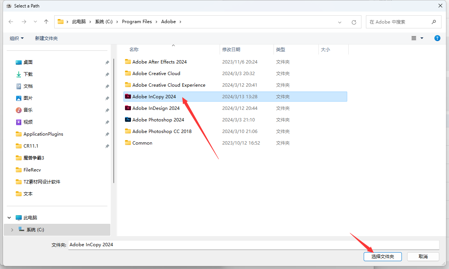Sort by 大小 column header

click(326, 49)
